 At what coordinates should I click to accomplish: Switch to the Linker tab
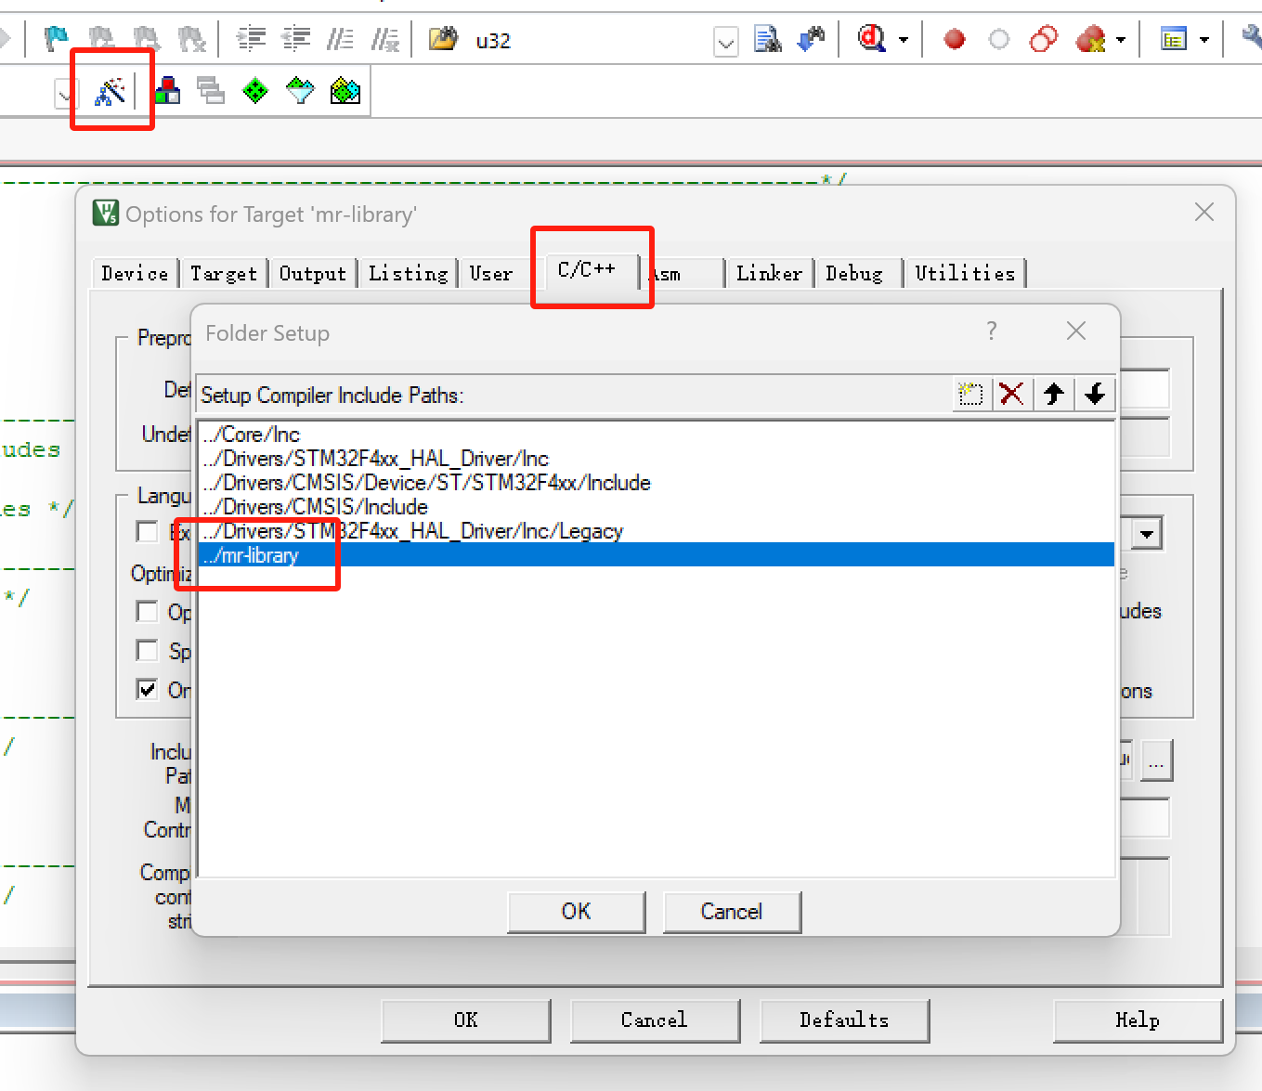click(x=769, y=273)
